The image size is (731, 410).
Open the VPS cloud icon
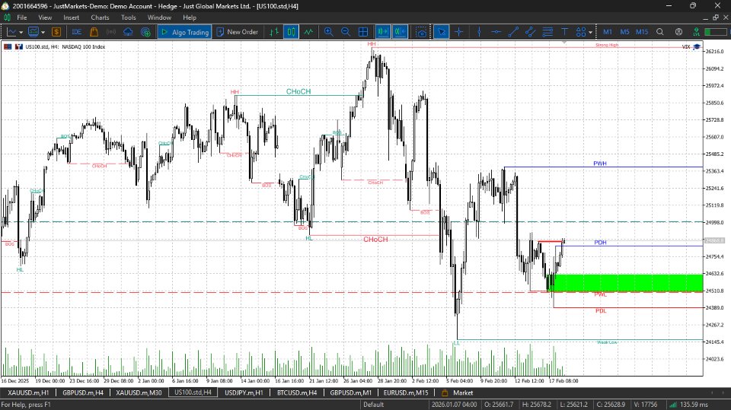pos(128,32)
